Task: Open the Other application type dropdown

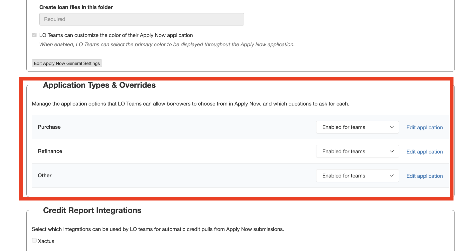Action: point(357,176)
